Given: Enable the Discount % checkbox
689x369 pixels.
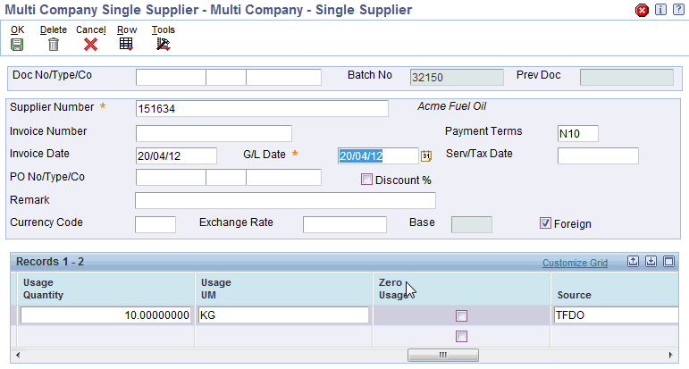Looking at the screenshot, I should pyautogui.click(x=366, y=180).
